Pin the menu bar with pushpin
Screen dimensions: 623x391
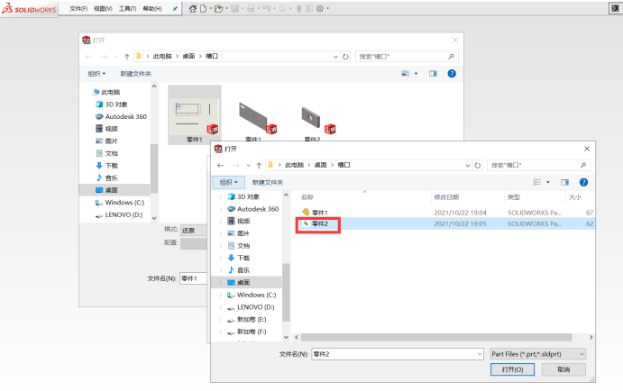coord(175,8)
